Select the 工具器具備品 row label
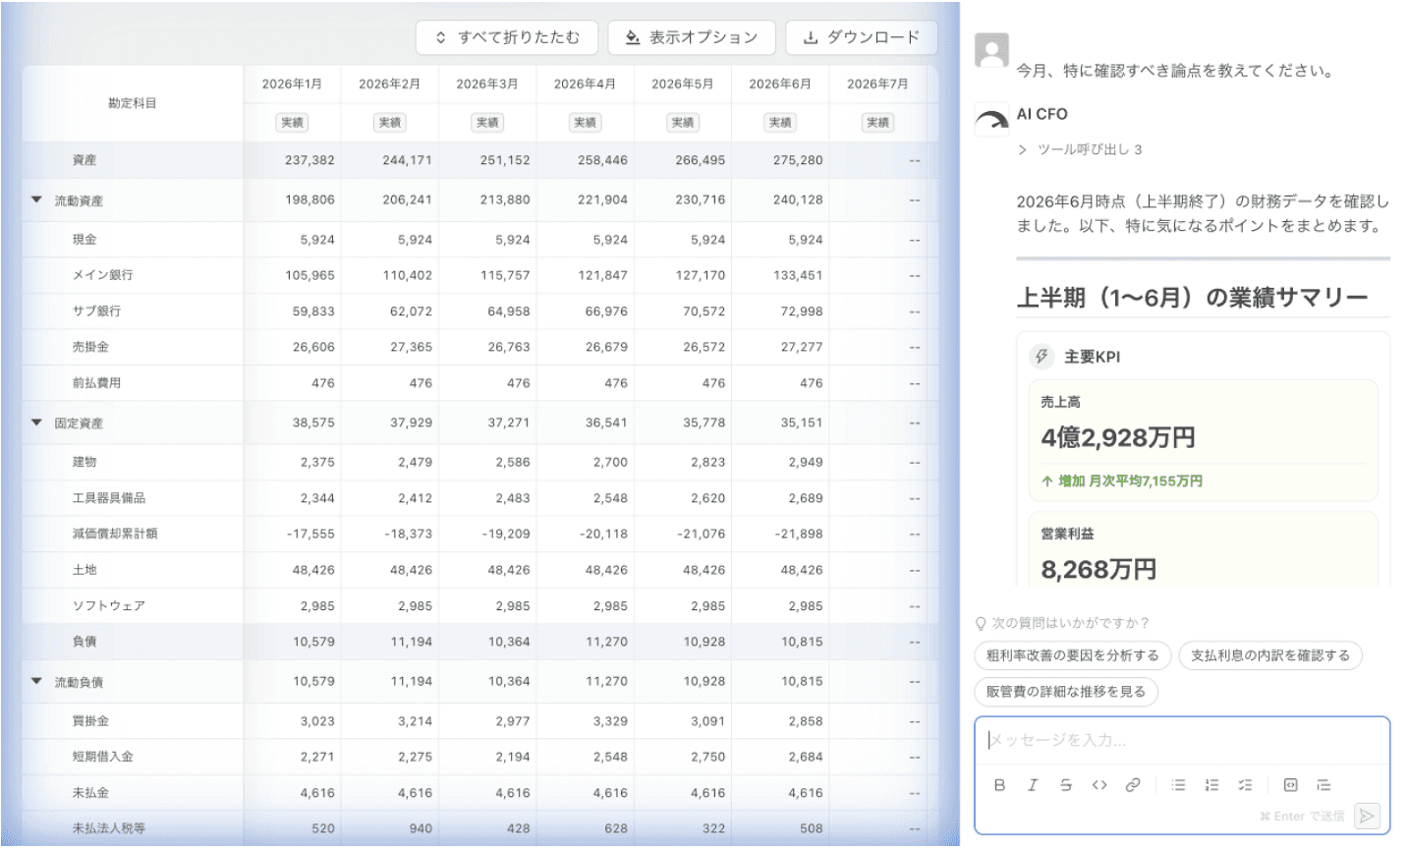The image size is (1407, 849). point(108,498)
